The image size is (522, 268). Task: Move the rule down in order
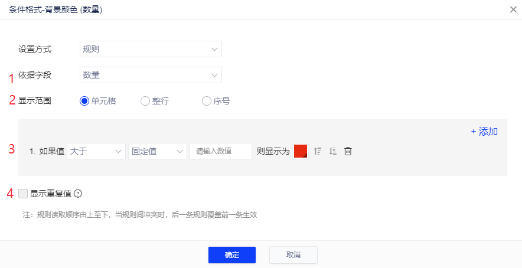(x=333, y=151)
